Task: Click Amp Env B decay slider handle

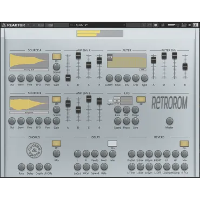Action: click(x=78, y=110)
